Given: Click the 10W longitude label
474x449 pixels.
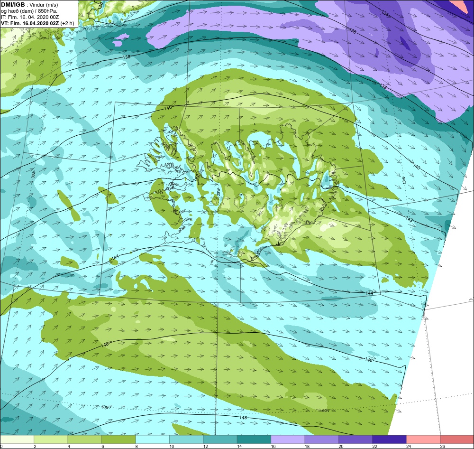Looking at the screenshot, I should (x=403, y=181).
